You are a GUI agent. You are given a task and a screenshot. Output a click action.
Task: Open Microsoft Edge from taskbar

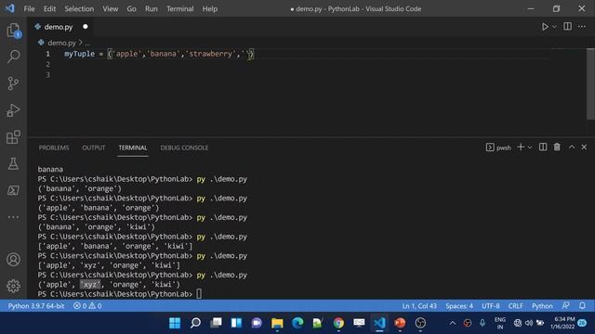pyautogui.click(x=297, y=323)
